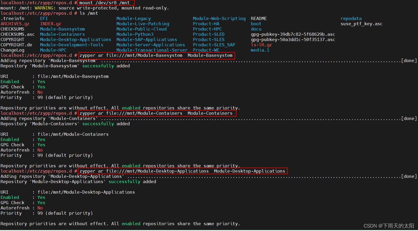Screen dimensions: 418x231
Task: Click the docu directory name
Action: click(256, 29)
